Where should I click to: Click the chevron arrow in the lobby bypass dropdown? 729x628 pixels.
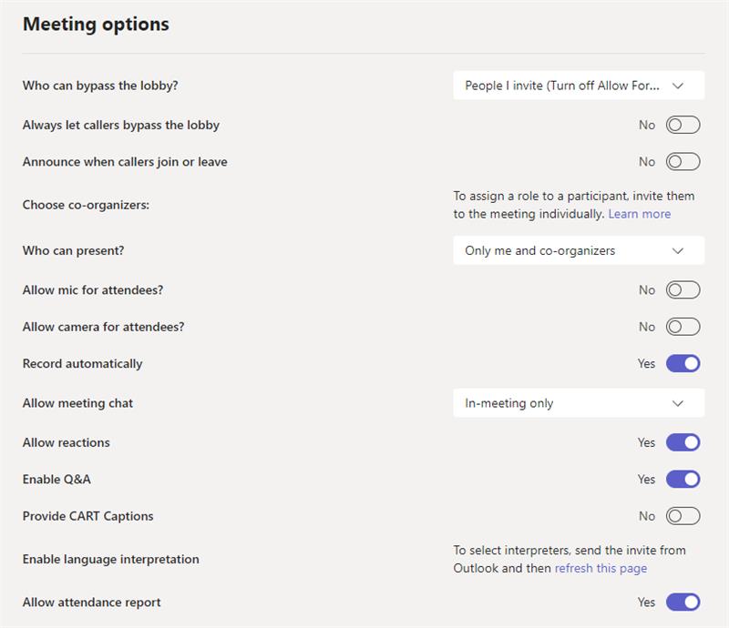tap(677, 86)
